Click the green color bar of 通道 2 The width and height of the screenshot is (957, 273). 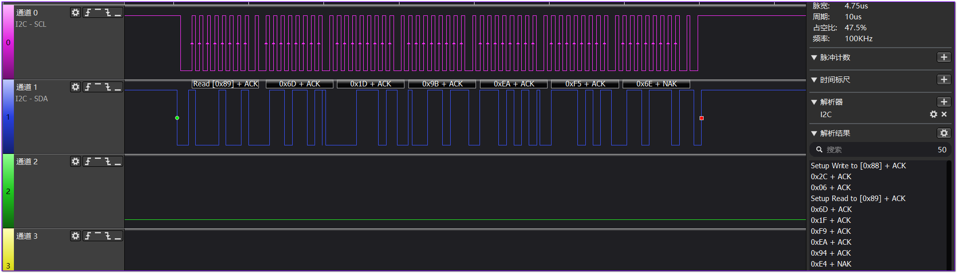click(x=8, y=191)
